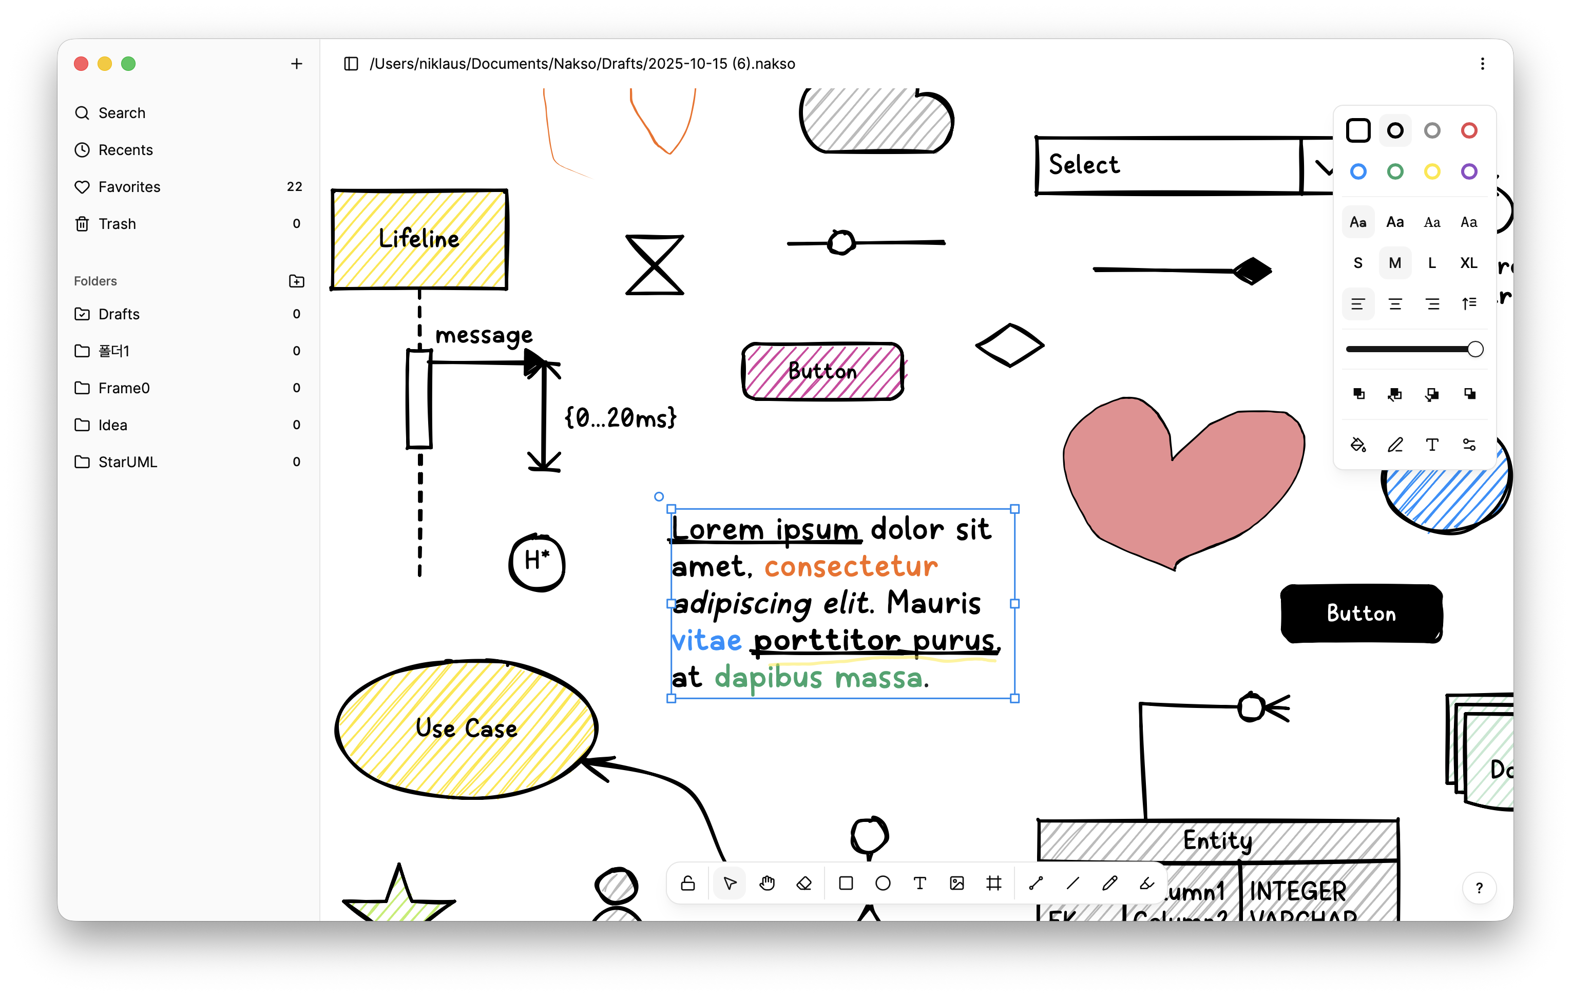Open the extra settings sliders icon
Screen dimensions: 1571x997
[1468, 445]
